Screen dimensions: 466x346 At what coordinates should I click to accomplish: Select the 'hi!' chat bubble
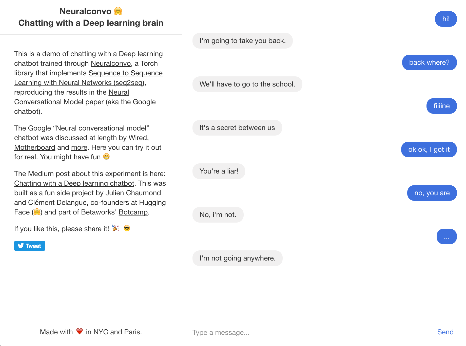(x=446, y=19)
